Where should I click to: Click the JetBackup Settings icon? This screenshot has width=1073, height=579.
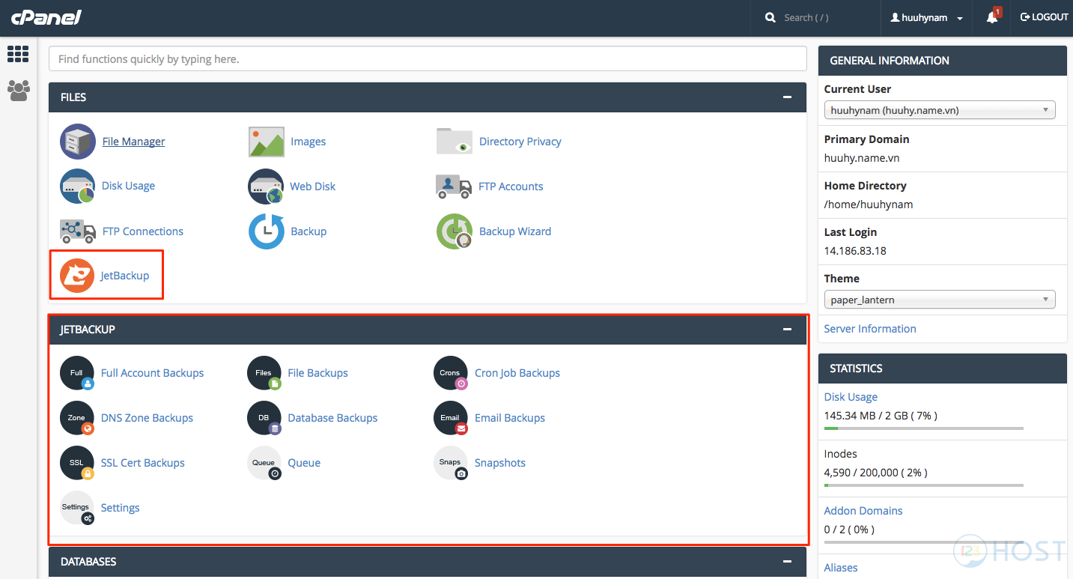pyautogui.click(x=77, y=508)
